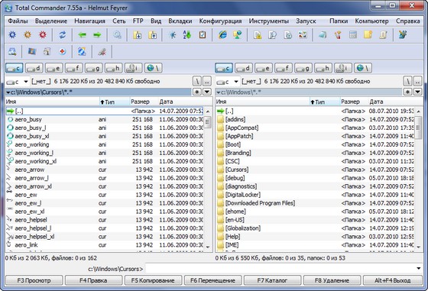Screen dimensions: 428x291
Task: Click the Internet Explorer globe icon
Action: [x=222, y=35]
